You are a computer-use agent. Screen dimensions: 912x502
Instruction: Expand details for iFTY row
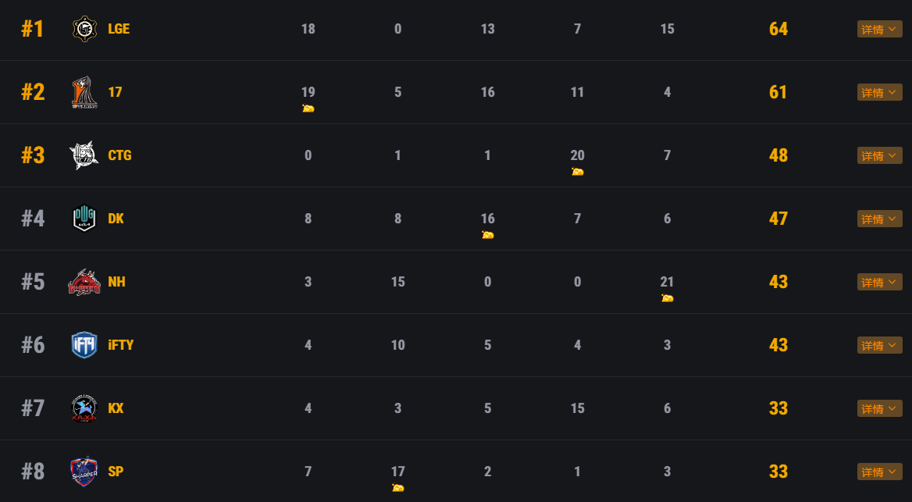(879, 346)
